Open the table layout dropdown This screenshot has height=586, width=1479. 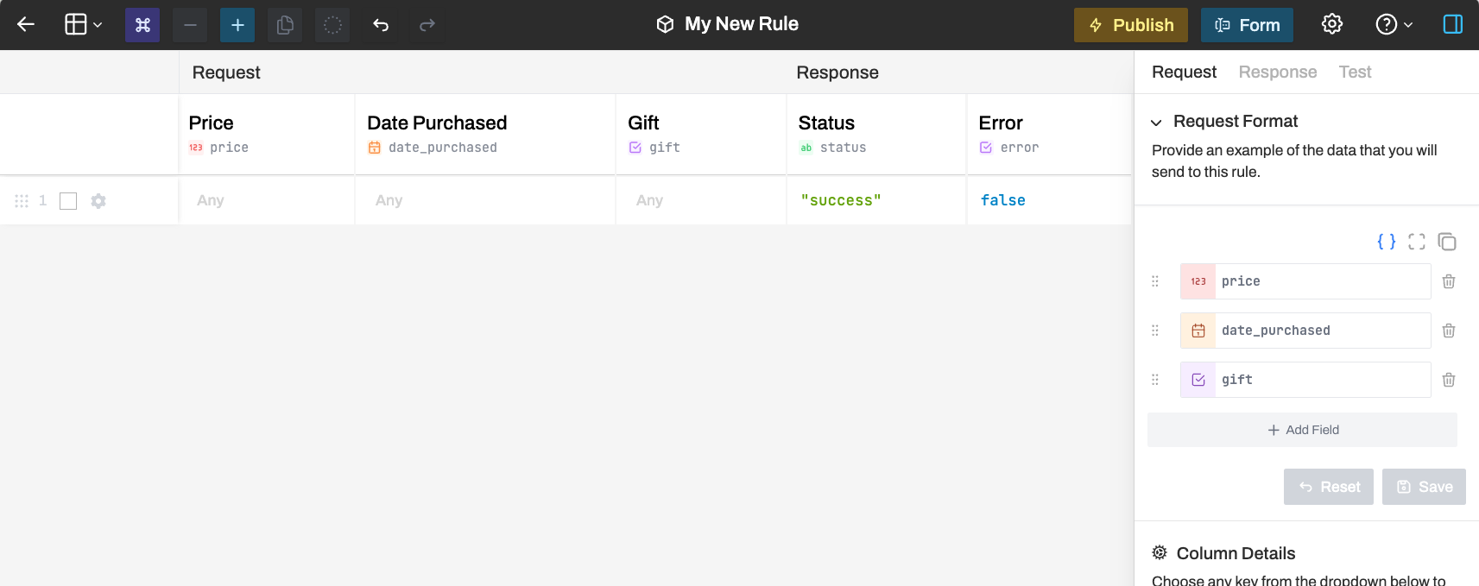[x=84, y=25]
